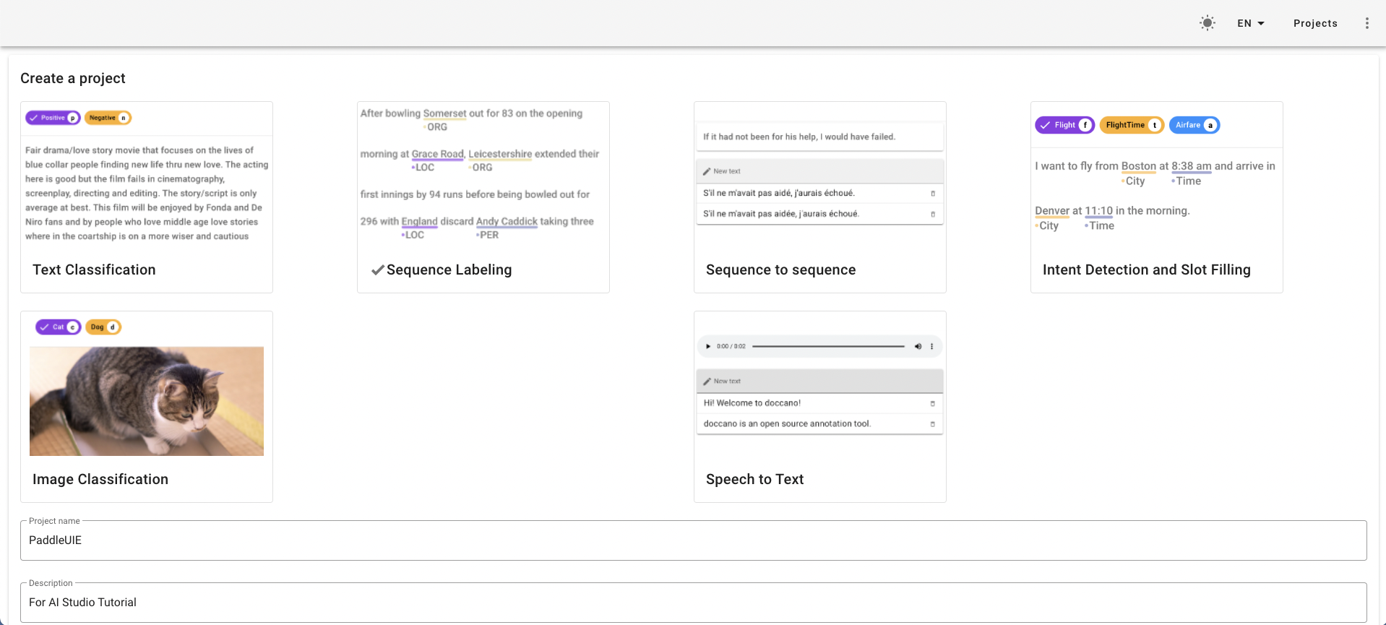The image size is (1386, 625).
Task: Mute the audio preview volume icon
Action: pos(918,346)
